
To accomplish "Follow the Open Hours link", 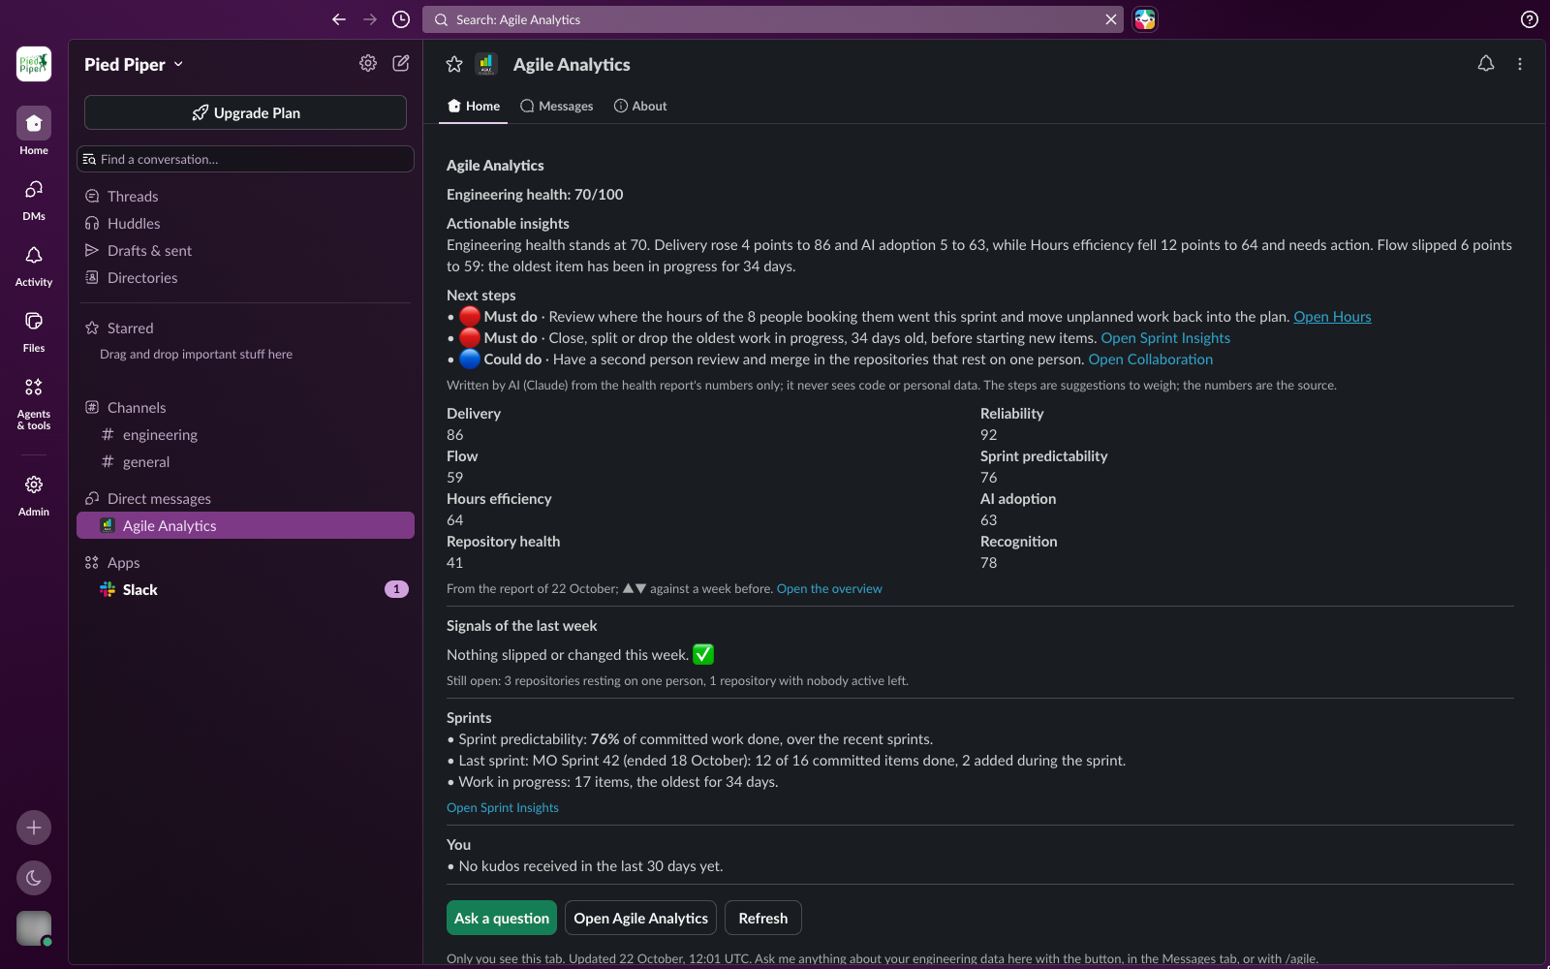I will pyautogui.click(x=1332, y=317).
